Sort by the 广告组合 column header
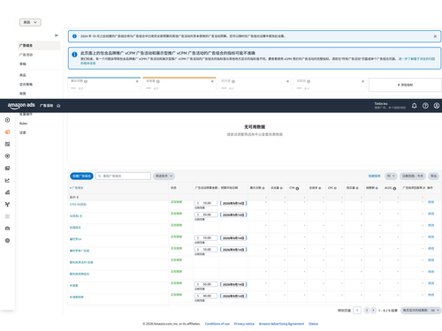 tap(78, 188)
